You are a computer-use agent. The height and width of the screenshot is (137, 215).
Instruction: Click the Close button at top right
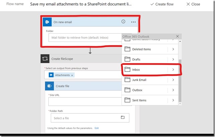tap(193, 4)
